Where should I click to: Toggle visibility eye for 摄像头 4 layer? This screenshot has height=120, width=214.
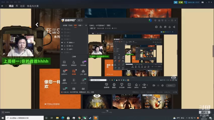tap(62, 42)
